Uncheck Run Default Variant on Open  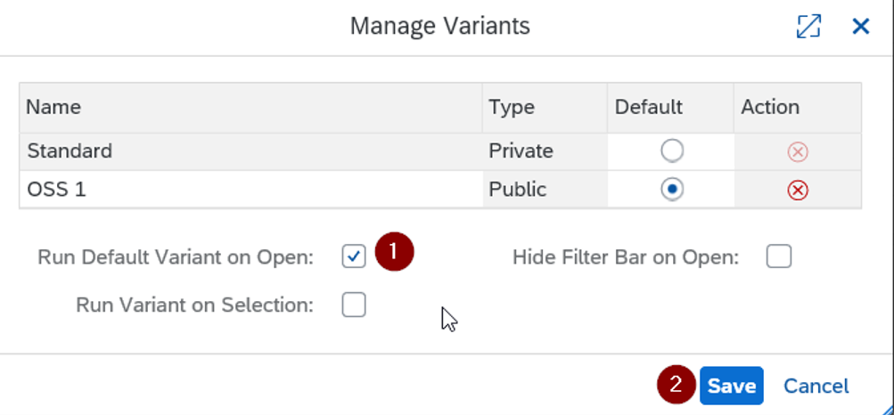click(x=354, y=256)
